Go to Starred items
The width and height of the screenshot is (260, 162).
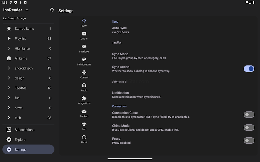pyautogui.click(x=24, y=29)
